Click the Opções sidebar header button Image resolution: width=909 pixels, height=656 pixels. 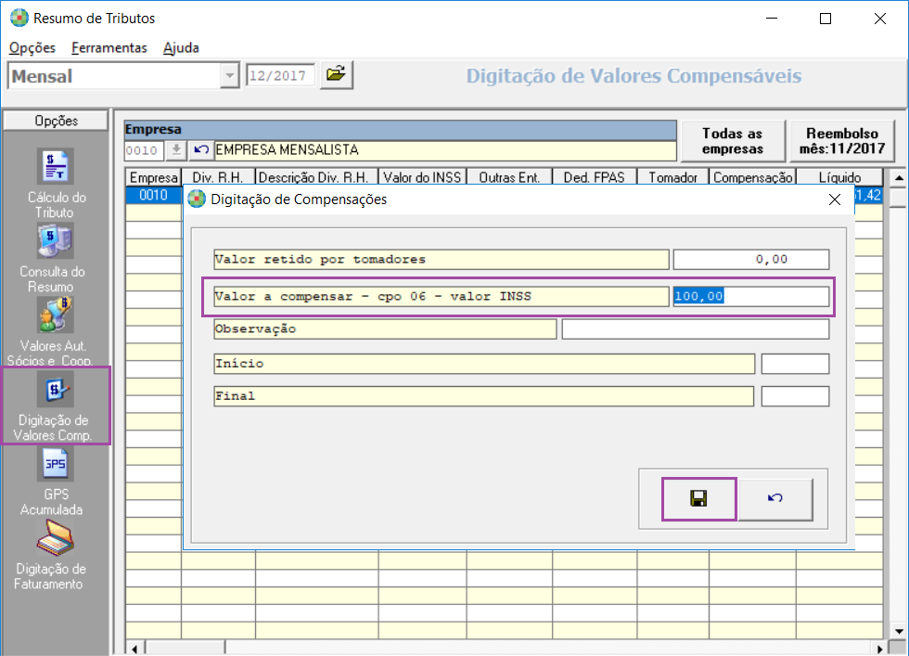[x=56, y=121]
